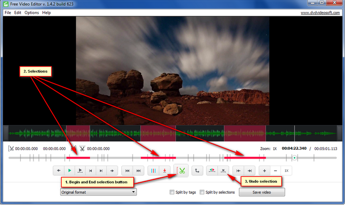Screen dimensions: 345x205
Task: Jump to the previous tag
Action: [127, 171]
